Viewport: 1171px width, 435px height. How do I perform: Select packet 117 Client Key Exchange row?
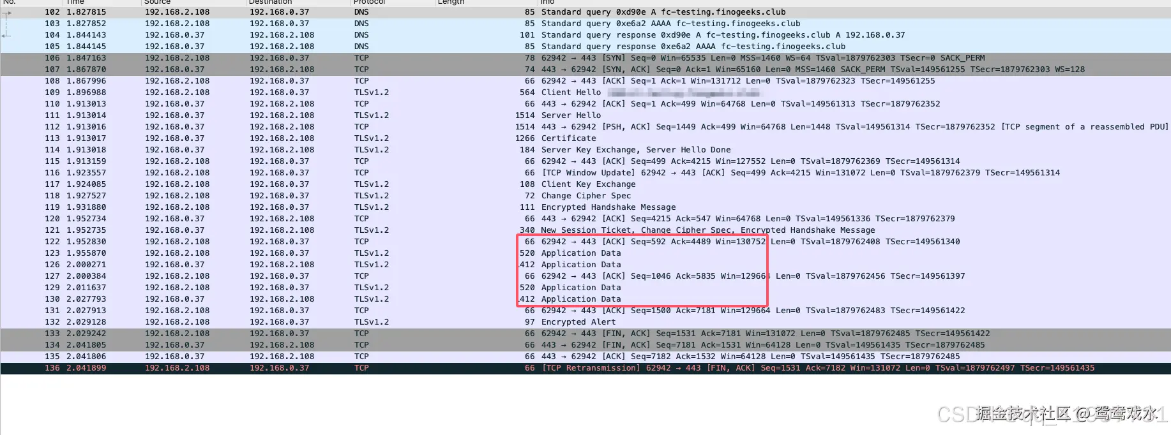click(x=585, y=184)
